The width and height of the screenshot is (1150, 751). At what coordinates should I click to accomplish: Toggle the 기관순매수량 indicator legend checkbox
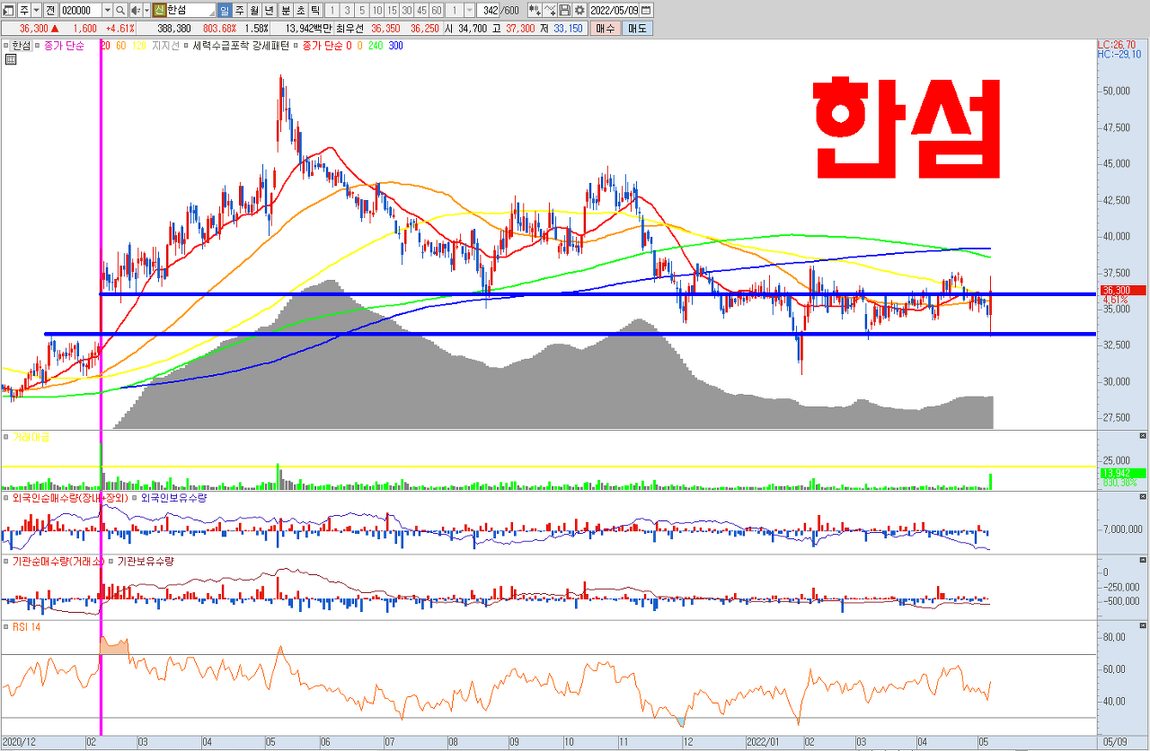pos(7,561)
